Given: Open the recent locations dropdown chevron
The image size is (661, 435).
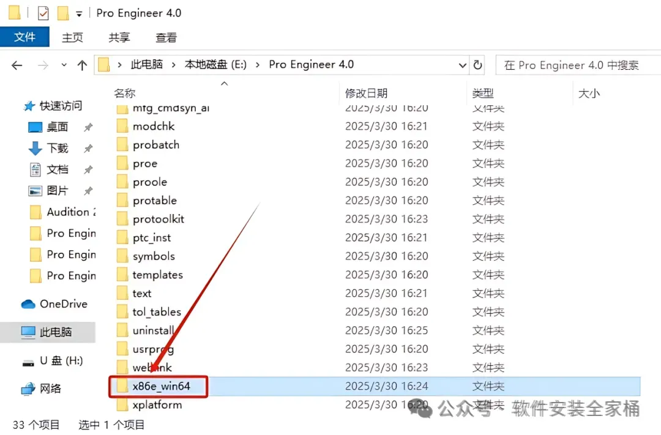Looking at the screenshot, I should click(64, 65).
